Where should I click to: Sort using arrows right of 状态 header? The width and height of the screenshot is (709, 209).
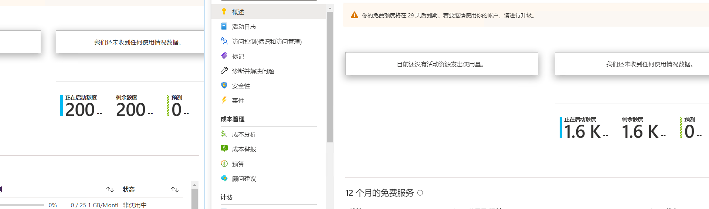click(175, 189)
